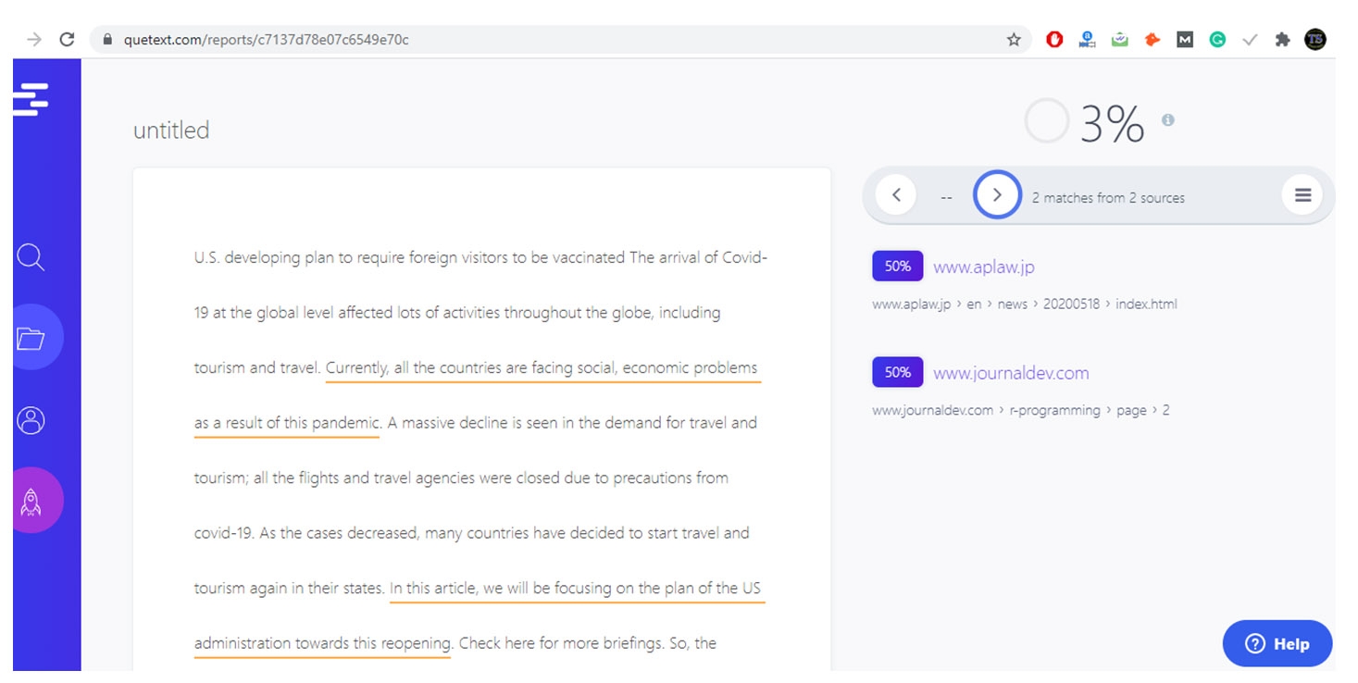The image size is (1358, 683).
Task: Open the www.aplaw.jp source link
Action: coord(983,267)
